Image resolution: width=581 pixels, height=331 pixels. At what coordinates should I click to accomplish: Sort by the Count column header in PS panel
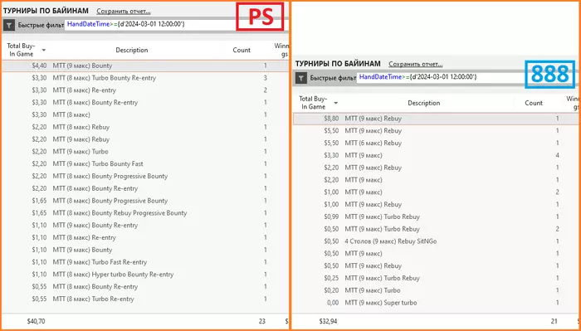coord(242,50)
